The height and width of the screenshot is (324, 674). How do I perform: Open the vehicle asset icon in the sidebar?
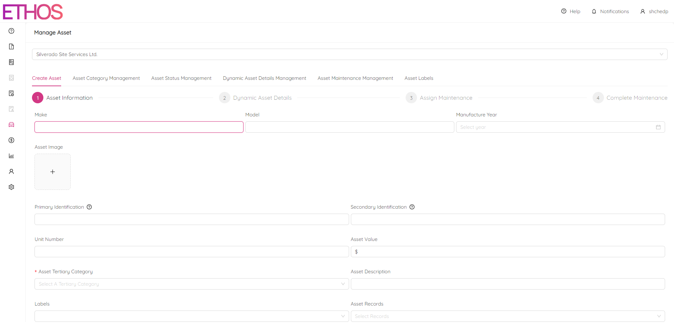tap(11, 125)
